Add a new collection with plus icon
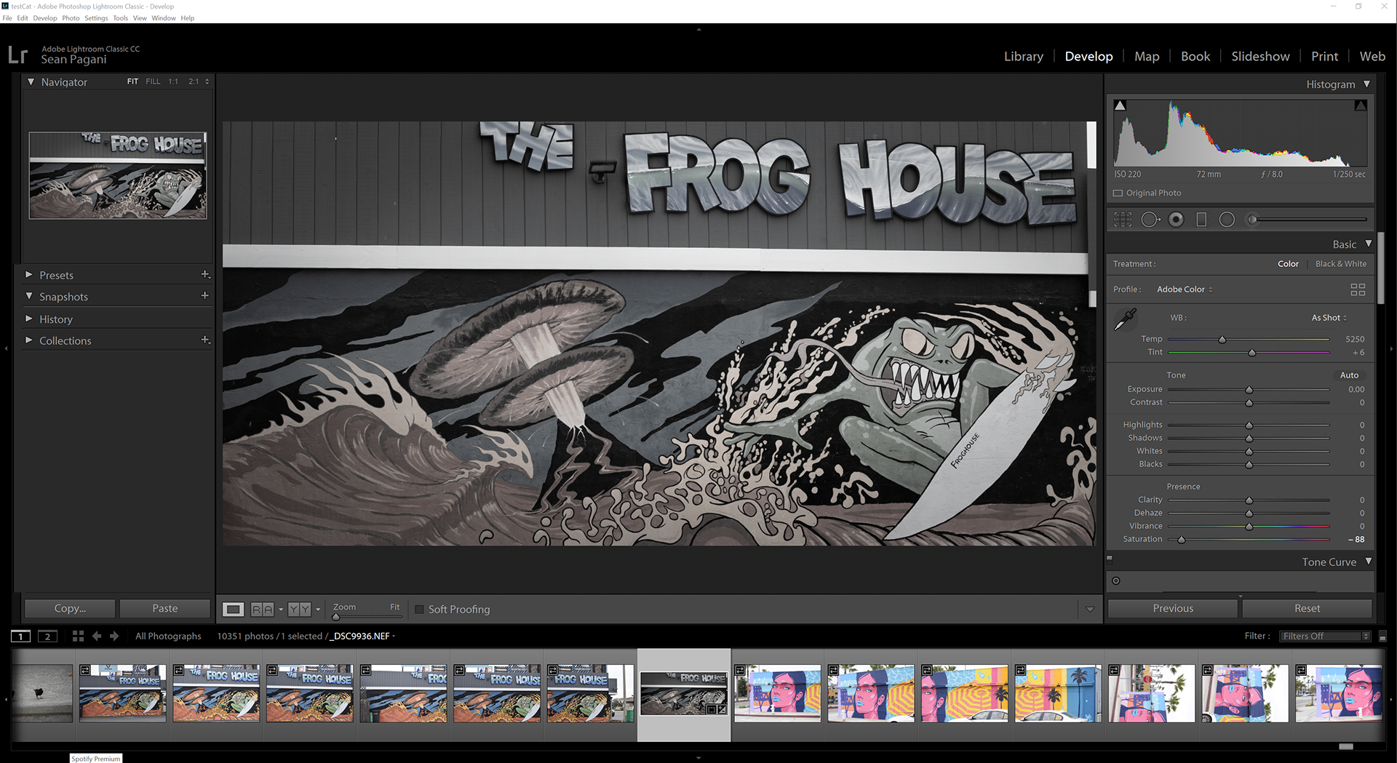1397x763 pixels. [205, 340]
